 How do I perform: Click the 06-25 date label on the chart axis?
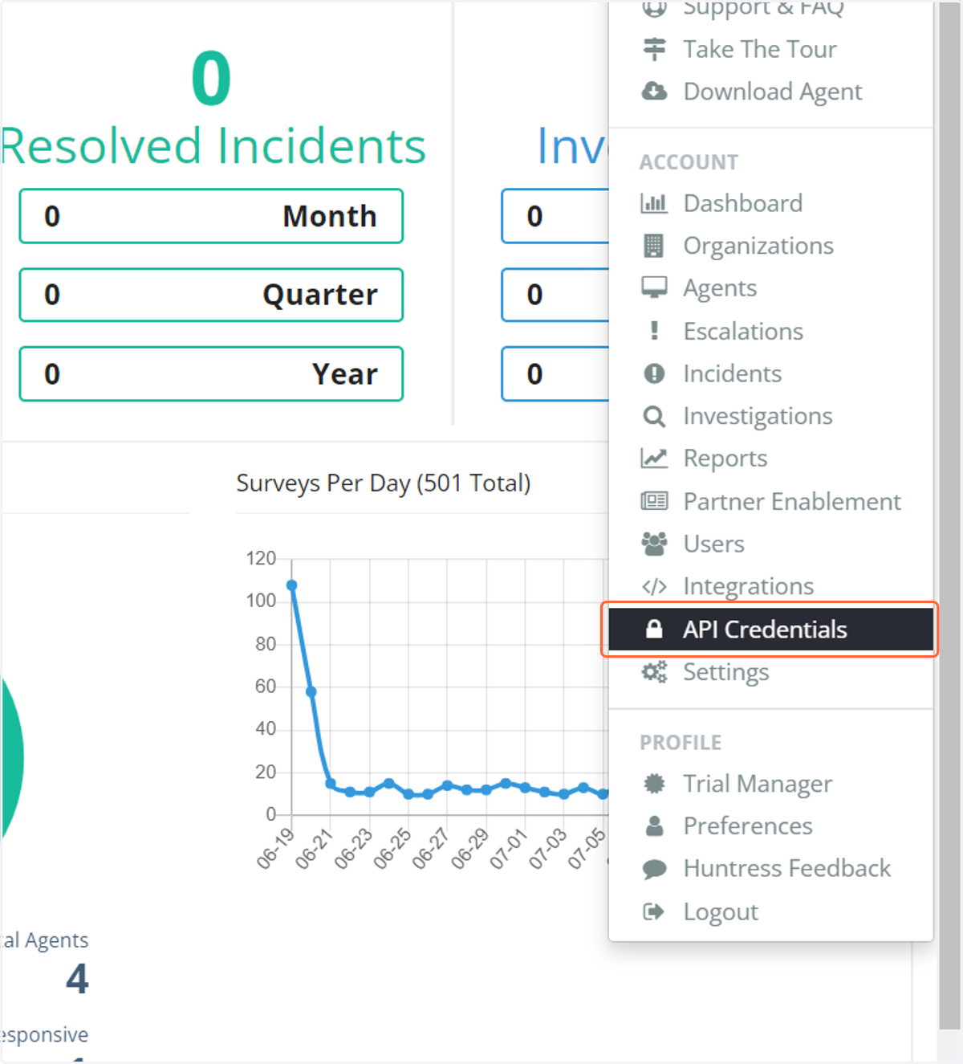pos(392,848)
